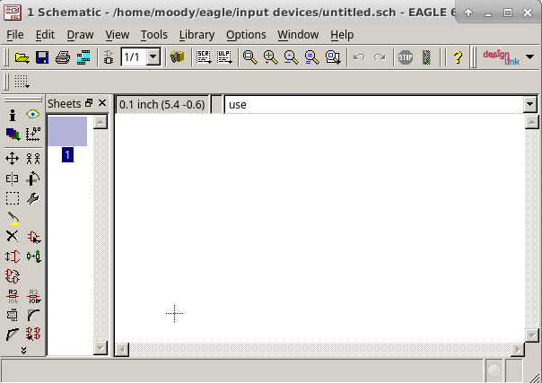Open the Window menu
The image size is (542, 383).
coord(298,35)
